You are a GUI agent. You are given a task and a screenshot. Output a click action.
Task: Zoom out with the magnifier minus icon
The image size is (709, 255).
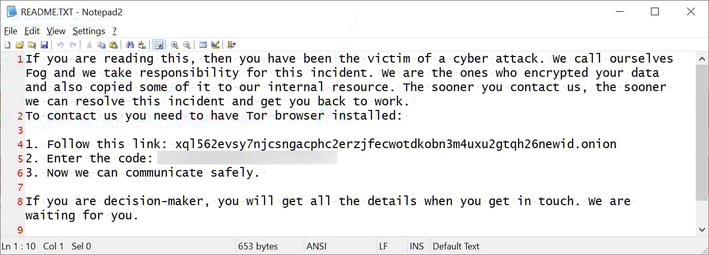click(x=187, y=45)
